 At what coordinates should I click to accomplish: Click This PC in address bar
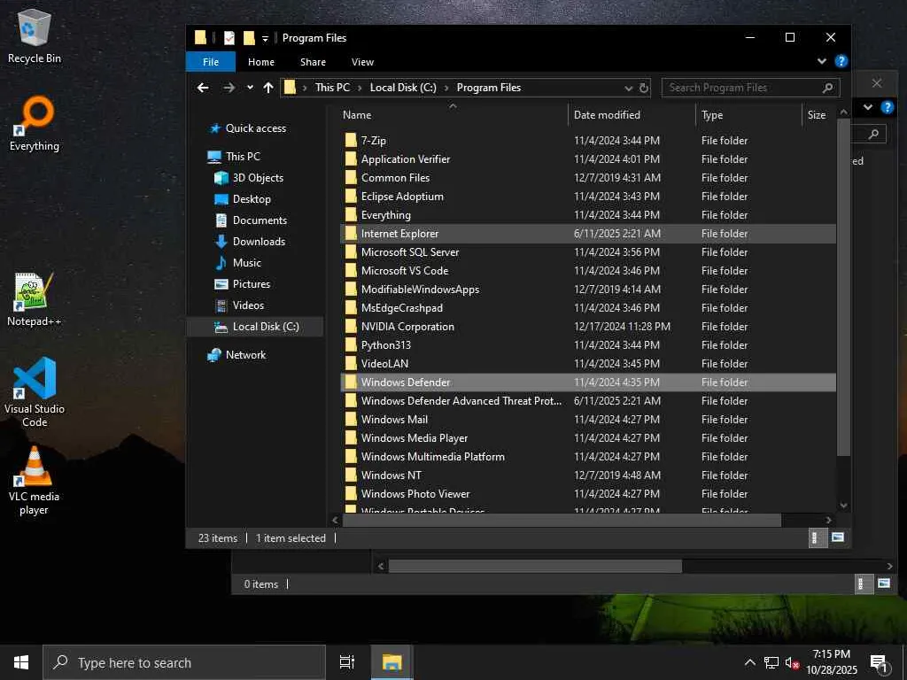coord(333,88)
